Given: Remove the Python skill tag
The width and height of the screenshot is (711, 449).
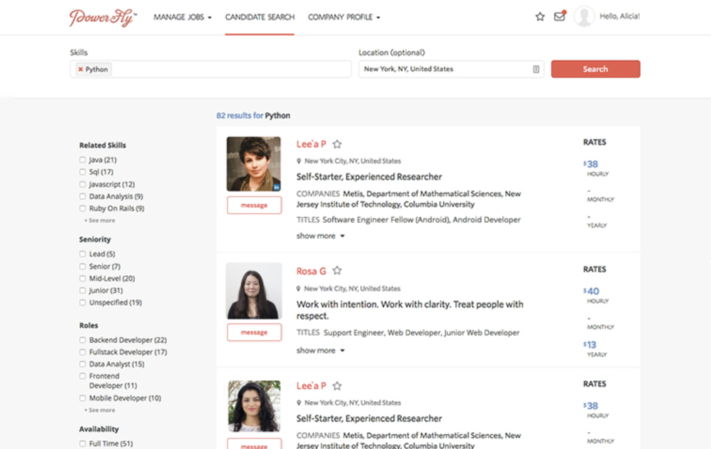Looking at the screenshot, I should click(80, 69).
